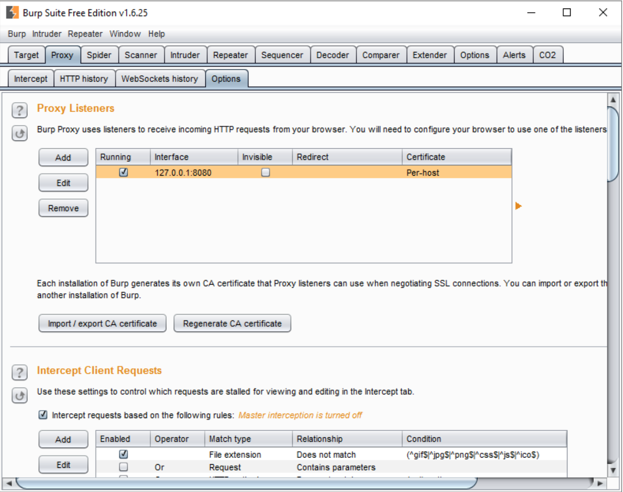Switch to the CO2 tab
The height and width of the screenshot is (492, 623).
click(547, 55)
